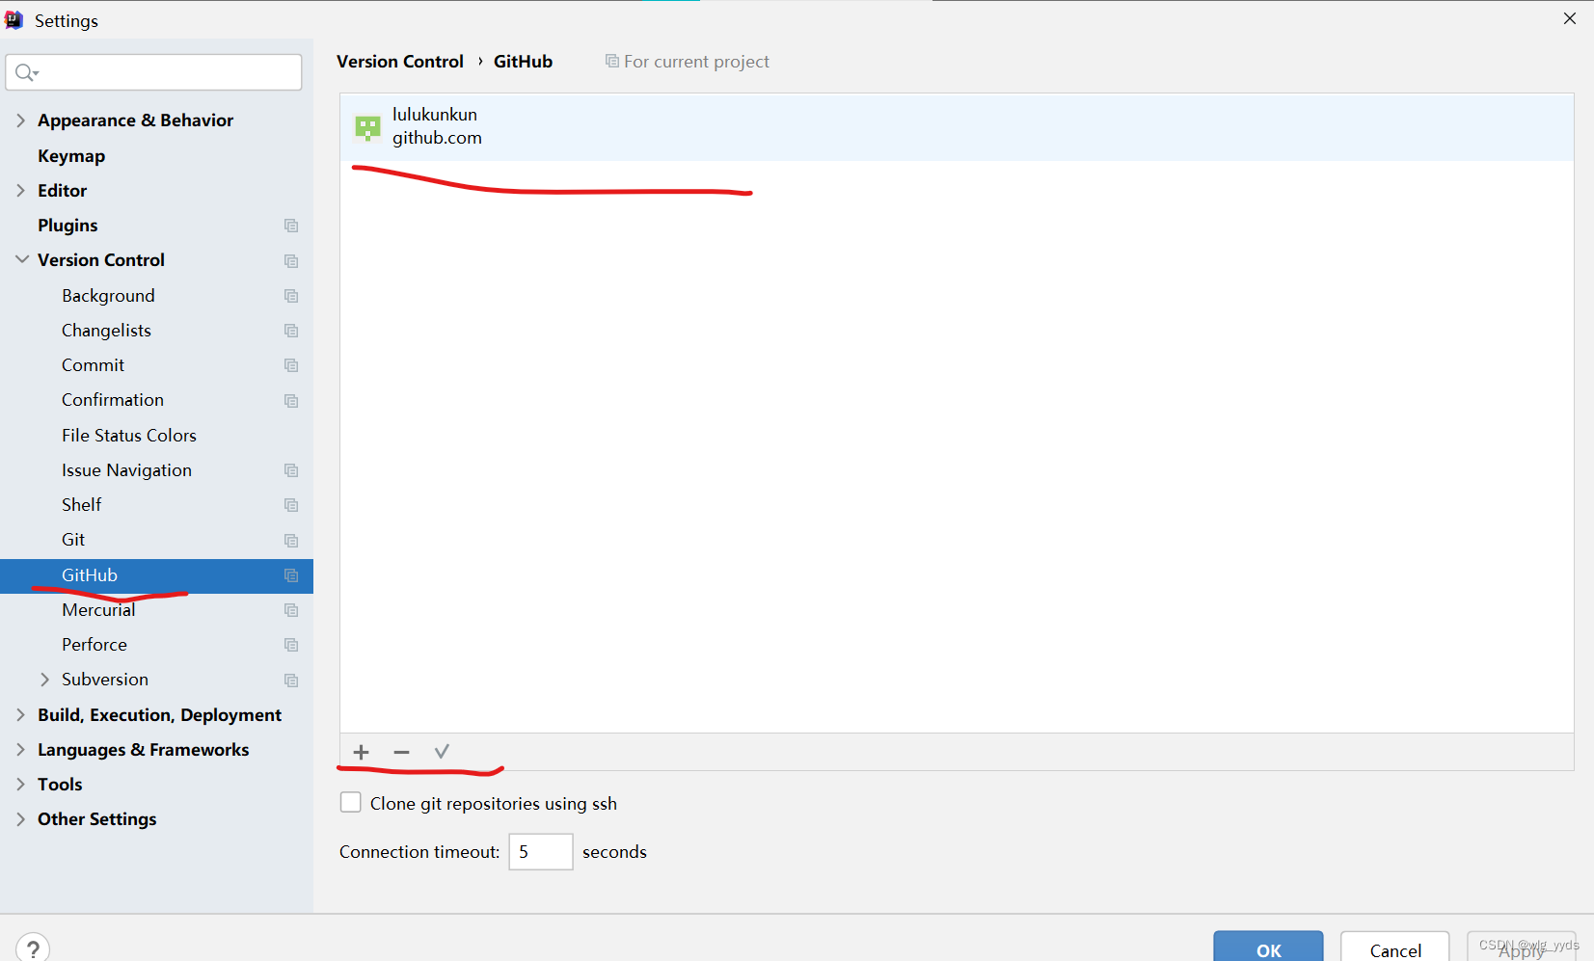Click the 'seconds' label
This screenshot has height=961, width=1594.
614,852
